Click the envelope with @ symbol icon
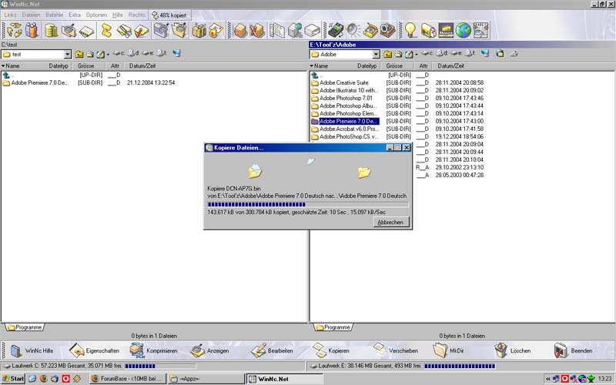Image resolution: width=616 pixels, height=385 pixels. click(216, 30)
